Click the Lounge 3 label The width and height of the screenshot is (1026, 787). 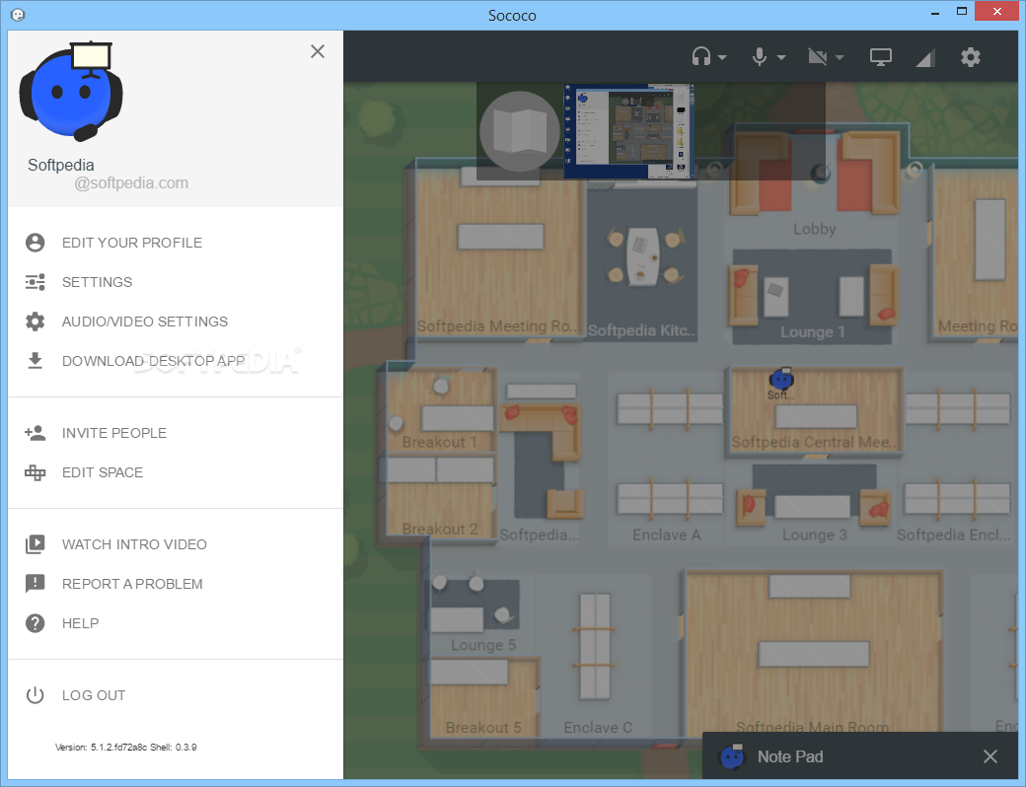coord(815,536)
